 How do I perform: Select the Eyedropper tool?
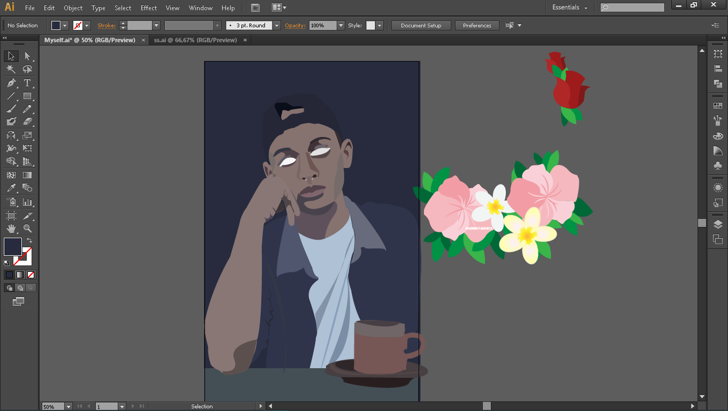(11, 188)
